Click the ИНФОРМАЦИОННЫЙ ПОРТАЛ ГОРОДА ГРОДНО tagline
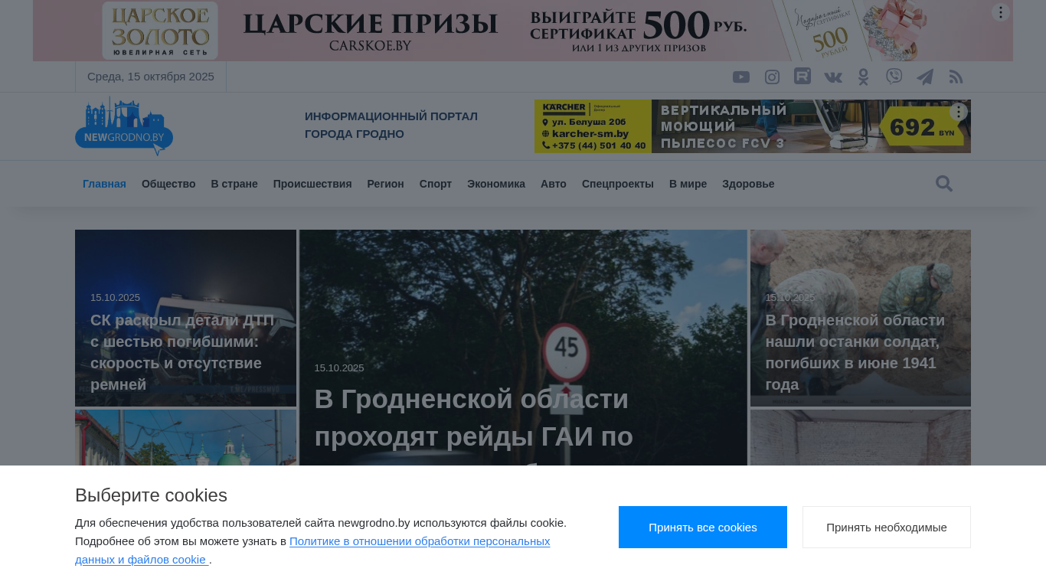This screenshot has width=1046, height=588. [x=391, y=125]
